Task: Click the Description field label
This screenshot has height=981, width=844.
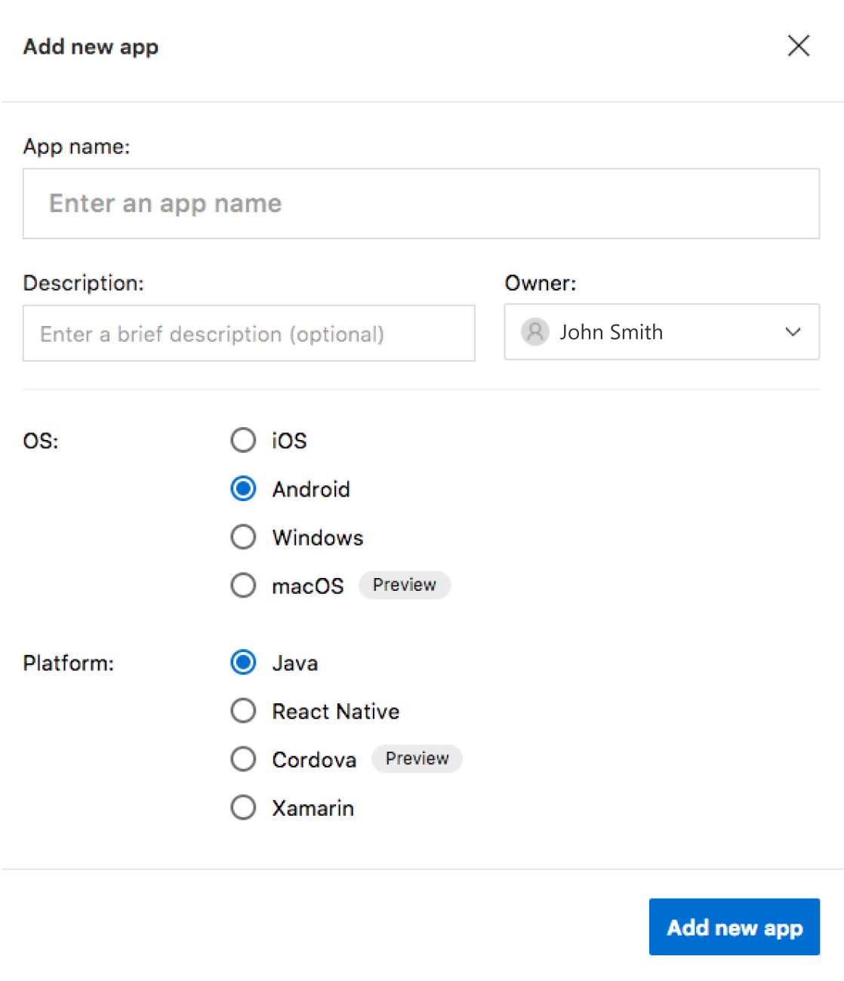Action: pos(83,283)
